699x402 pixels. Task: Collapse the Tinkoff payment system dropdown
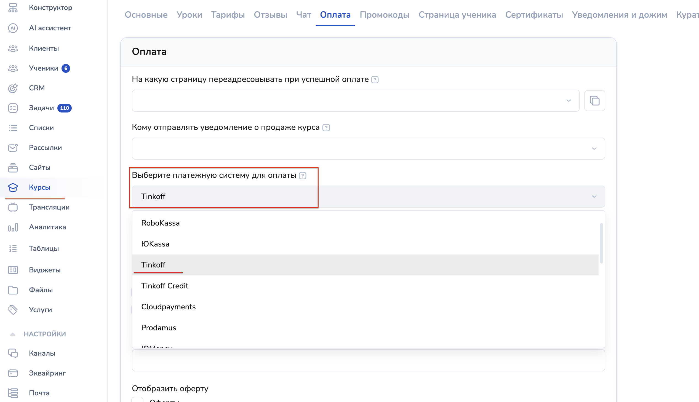click(594, 197)
